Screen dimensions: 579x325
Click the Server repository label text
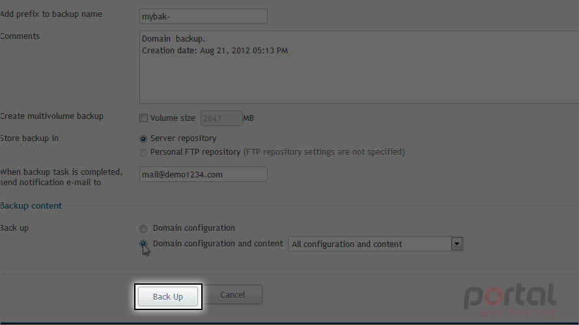click(x=183, y=138)
